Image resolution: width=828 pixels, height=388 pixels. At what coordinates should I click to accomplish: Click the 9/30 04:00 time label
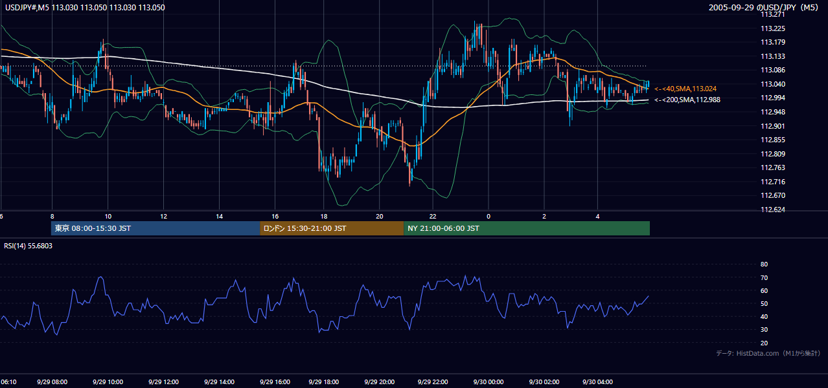[599, 382]
